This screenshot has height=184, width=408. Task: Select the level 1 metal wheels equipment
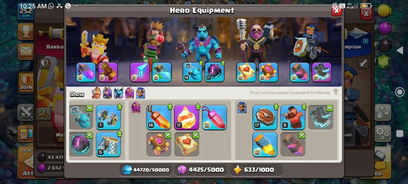pyautogui.click(x=108, y=117)
